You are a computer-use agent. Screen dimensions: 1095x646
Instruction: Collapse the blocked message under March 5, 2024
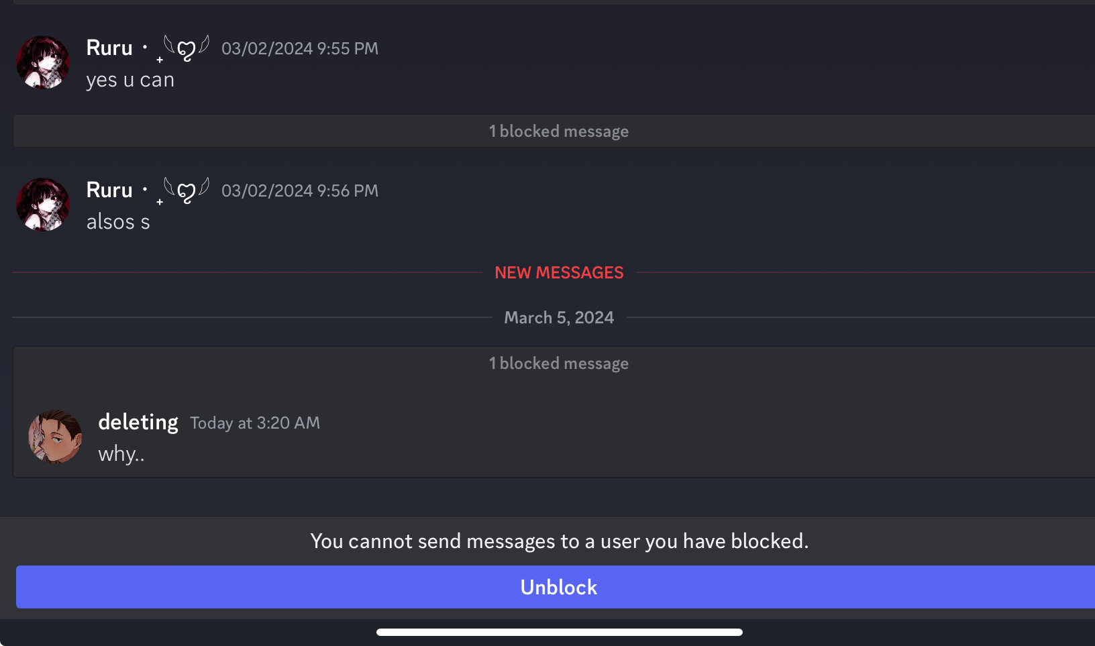click(558, 364)
